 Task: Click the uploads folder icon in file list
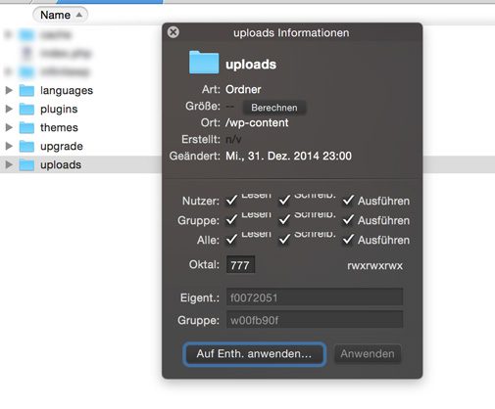click(x=26, y=165)
